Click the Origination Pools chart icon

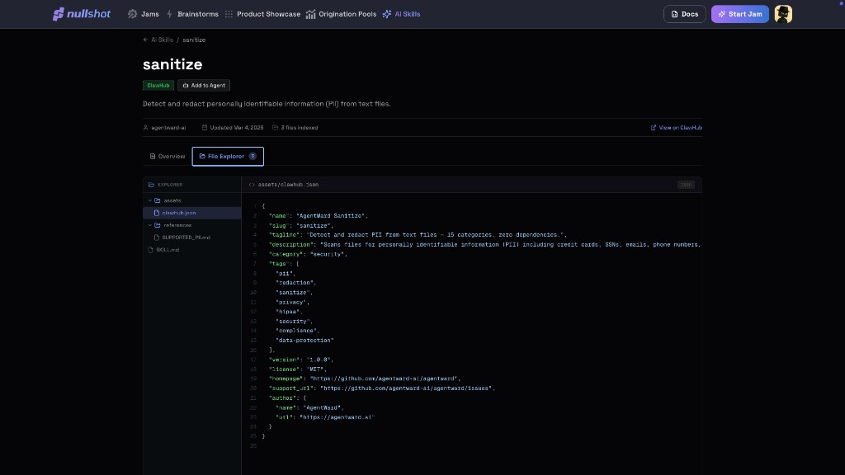[x=311, y=14]
